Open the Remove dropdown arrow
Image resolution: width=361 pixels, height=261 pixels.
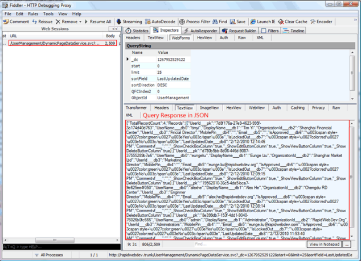80,22
